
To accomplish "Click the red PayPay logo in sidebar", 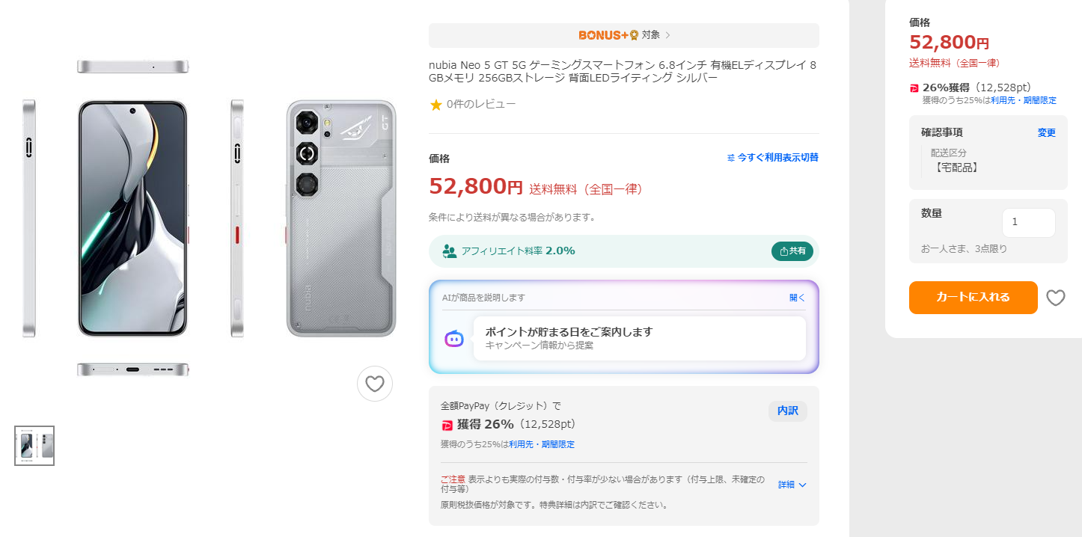I will [914, 88].
